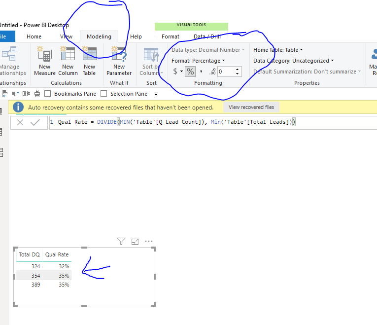Viewport: 377px width, 325px height.
Task: Click the New Column icon
Action: [x=68, y=53]
